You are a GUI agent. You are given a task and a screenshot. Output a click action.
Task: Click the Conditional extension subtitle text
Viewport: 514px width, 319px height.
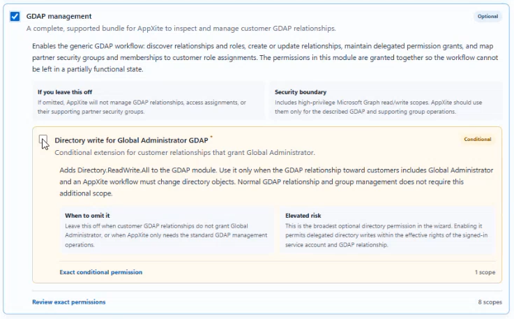(x=185, y=153)
